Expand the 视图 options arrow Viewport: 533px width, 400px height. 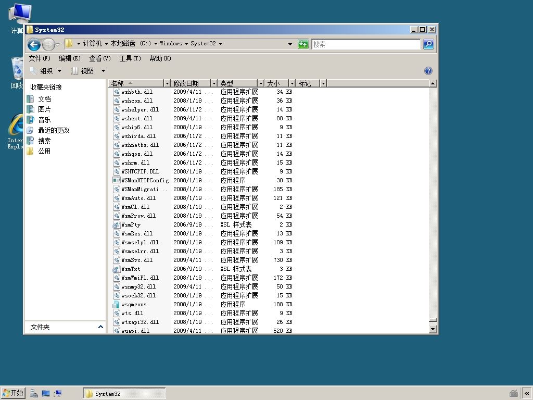[103, 71]
